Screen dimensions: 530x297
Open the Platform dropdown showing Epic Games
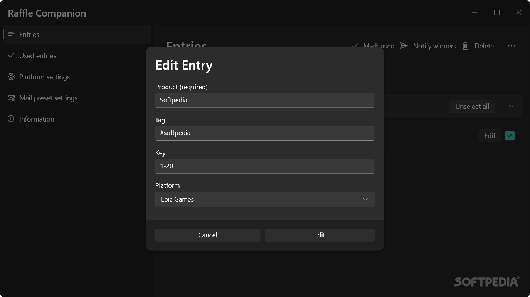point(265,199)
